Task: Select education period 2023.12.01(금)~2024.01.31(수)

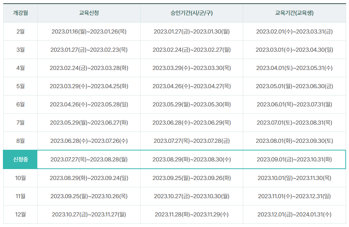Action: 296,214
